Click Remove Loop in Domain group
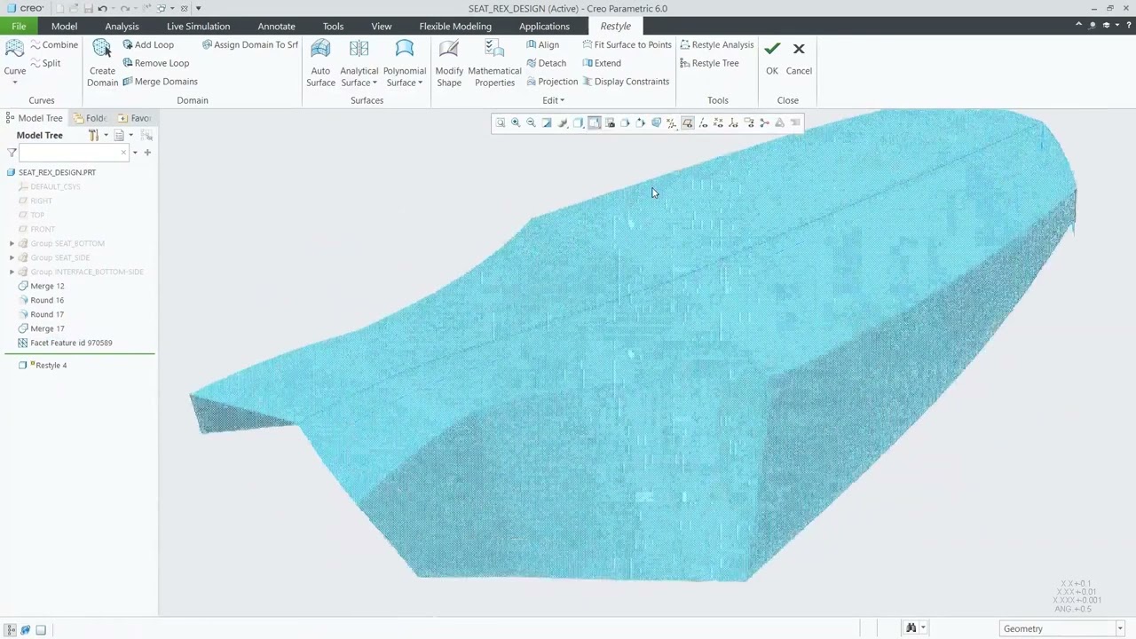The image size is (1136, 639). click(156, 63)
